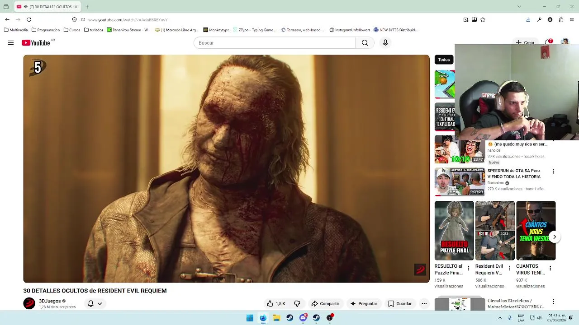Viewport: 579px width, 325px height.
Task: Click in the Buscar search field
Action: [275, 43]
